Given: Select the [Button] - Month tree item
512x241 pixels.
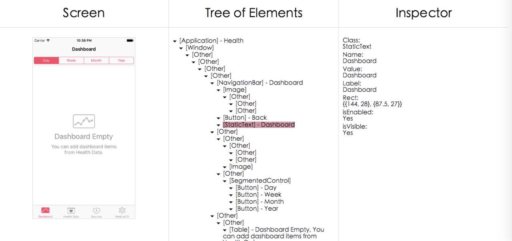Looking at the screenshot, I should coord(260,201).
